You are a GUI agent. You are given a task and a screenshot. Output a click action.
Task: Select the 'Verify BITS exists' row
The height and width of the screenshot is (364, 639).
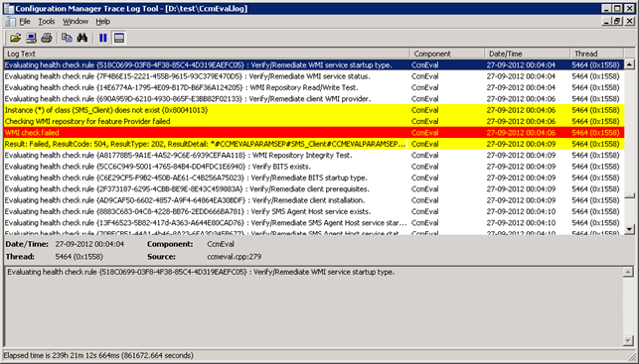coord(314,167)
